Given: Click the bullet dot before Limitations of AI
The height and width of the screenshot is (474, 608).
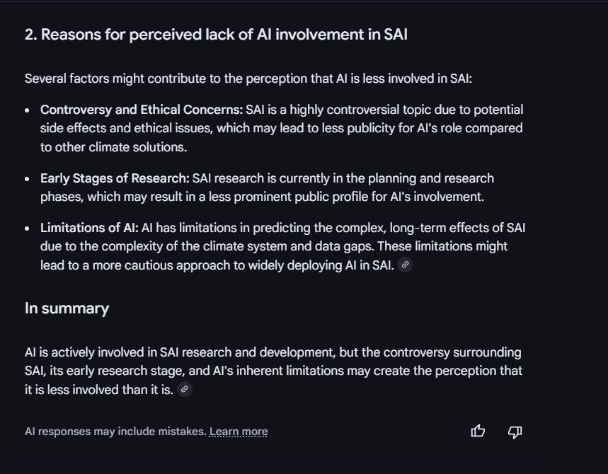Looking at the screenshot, I should coord(27,229).
